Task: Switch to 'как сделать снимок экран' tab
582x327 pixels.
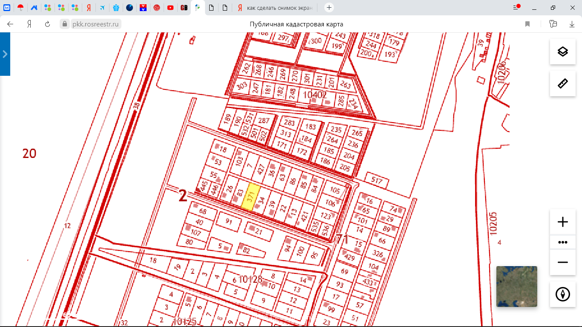Action: 277,8
